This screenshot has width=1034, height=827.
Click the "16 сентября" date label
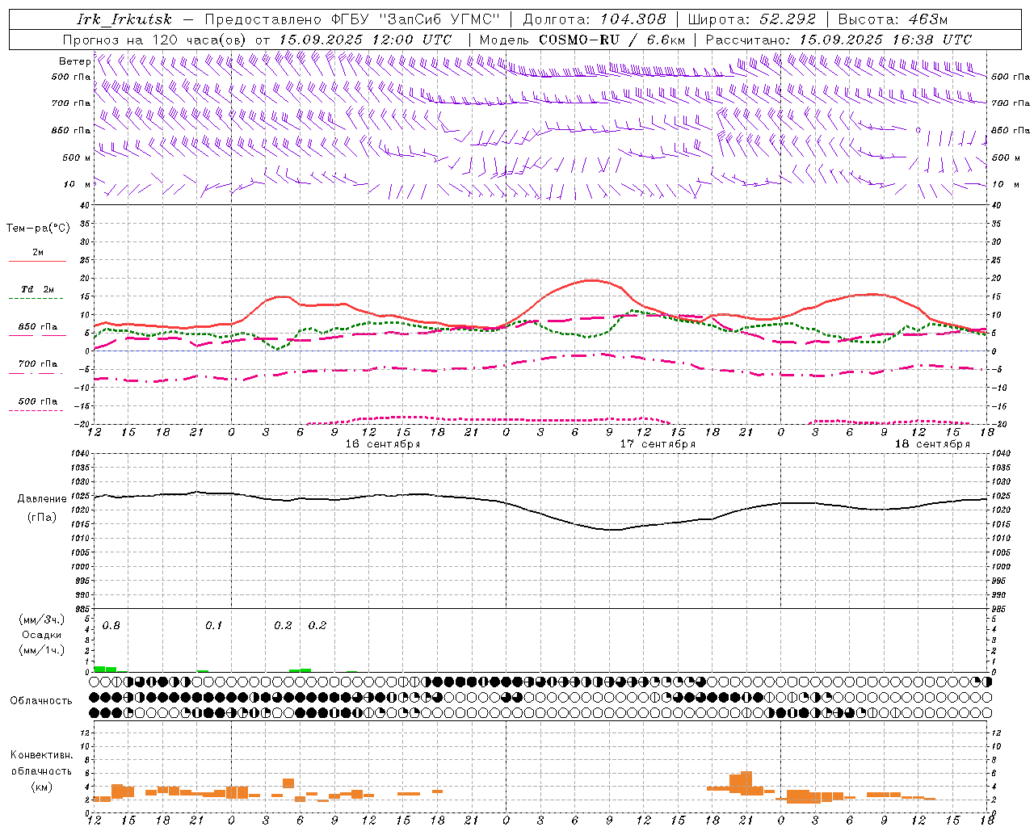[x=383, y=444]
